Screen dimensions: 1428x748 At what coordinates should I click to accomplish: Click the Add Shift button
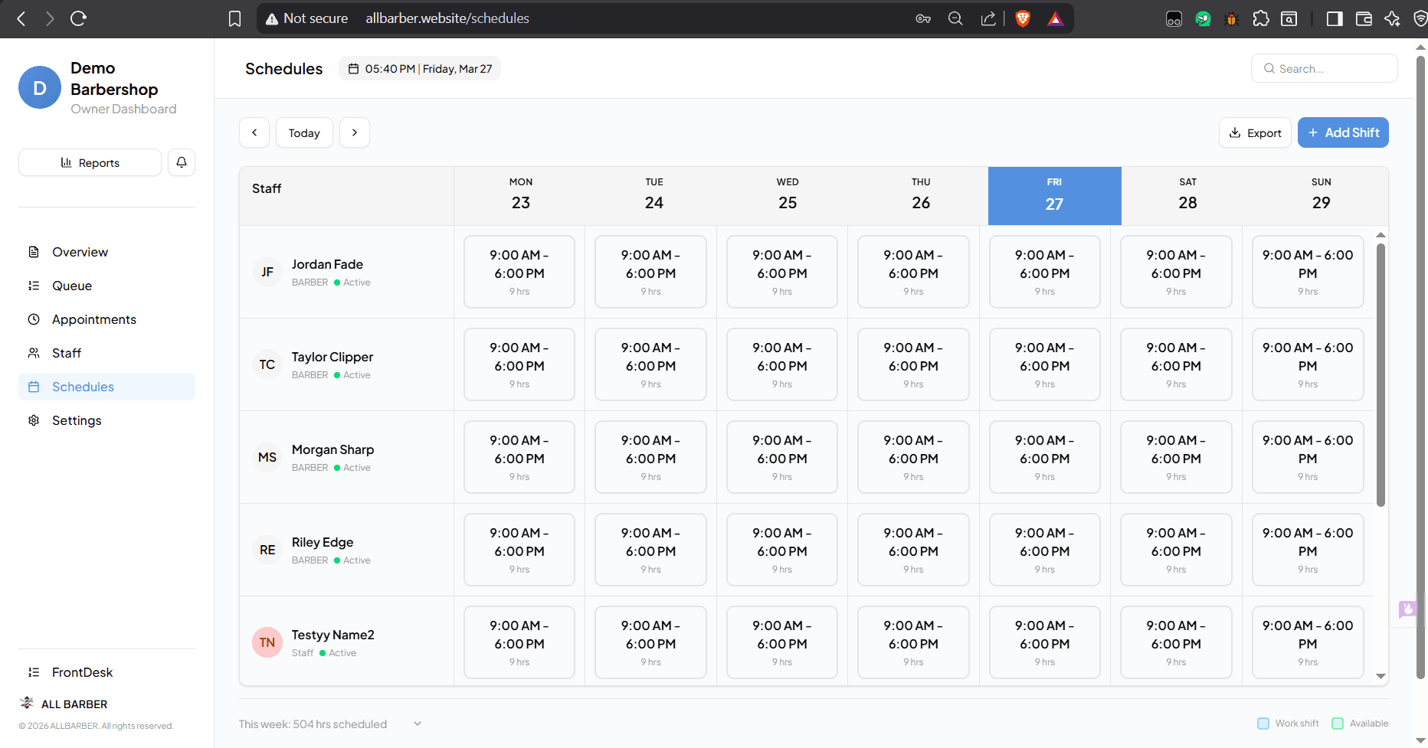1343,132
